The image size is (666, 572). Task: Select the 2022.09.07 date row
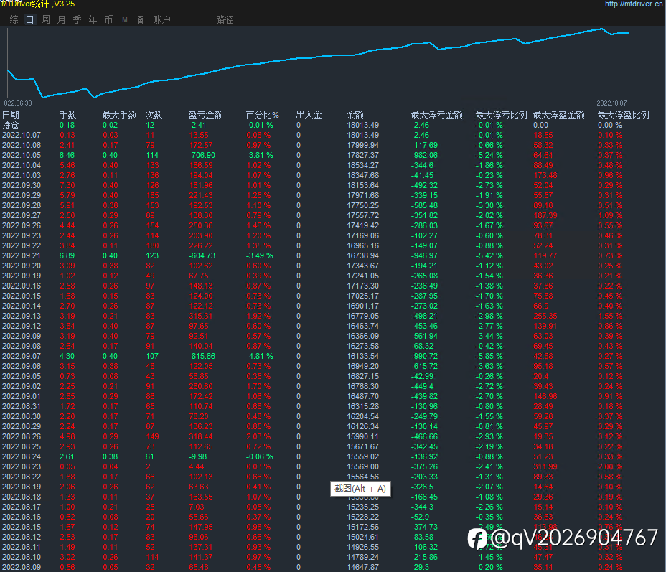tap(22, 356)
